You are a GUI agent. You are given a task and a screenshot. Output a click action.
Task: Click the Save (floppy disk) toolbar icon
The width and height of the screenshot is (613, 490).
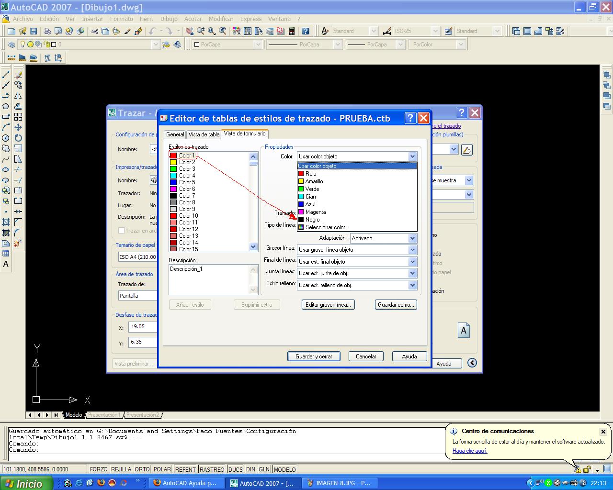tap(34, 31)
